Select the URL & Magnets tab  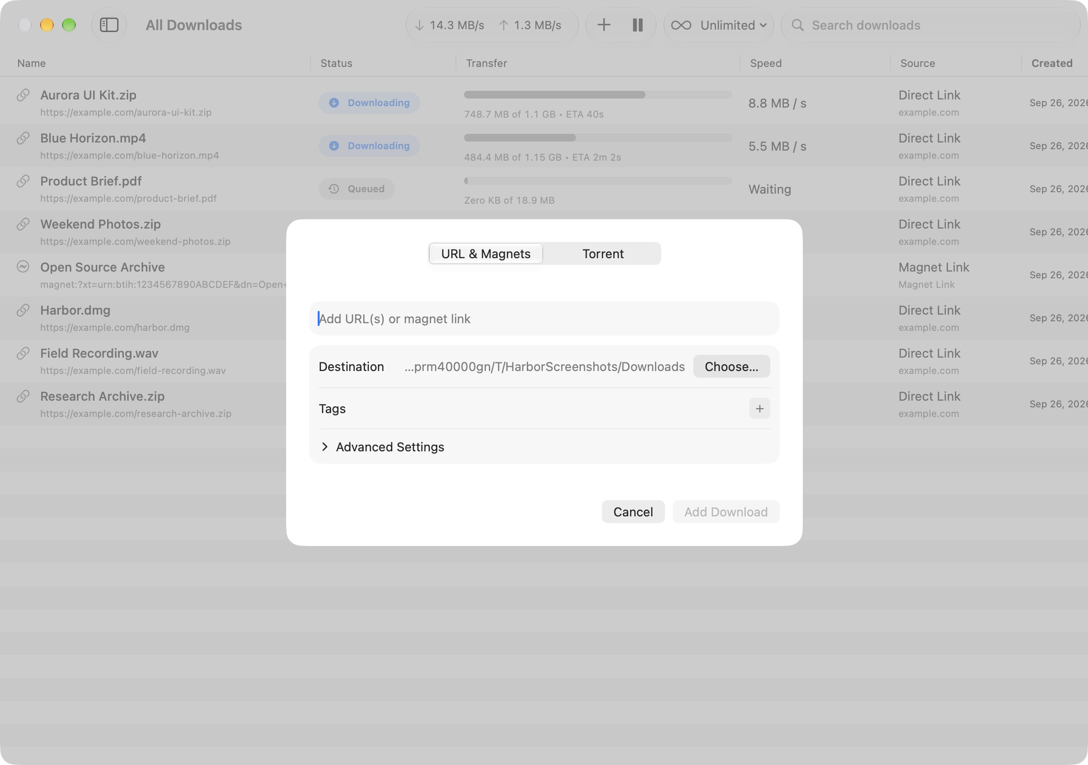486,253
